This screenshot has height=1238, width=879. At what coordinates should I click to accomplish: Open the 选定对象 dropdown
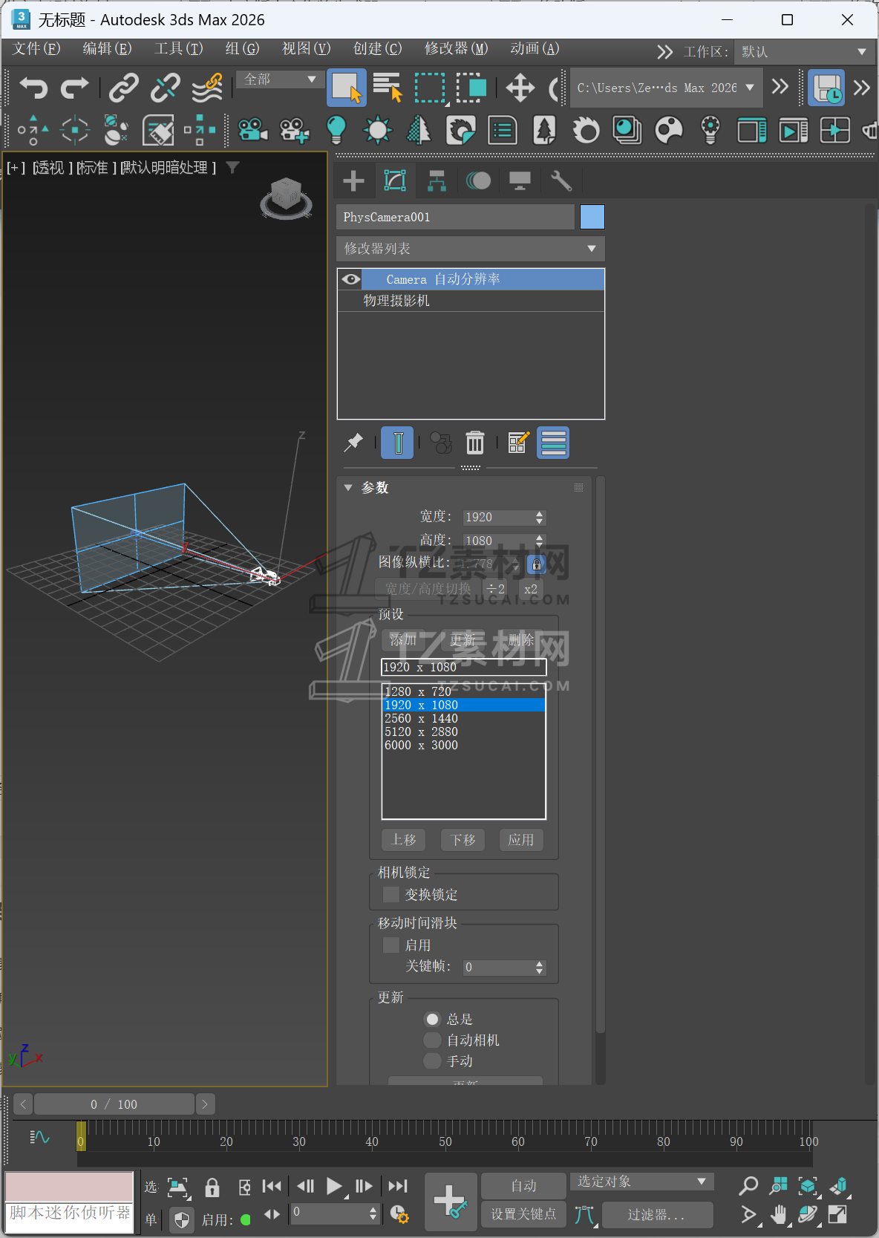(642, 1182)
